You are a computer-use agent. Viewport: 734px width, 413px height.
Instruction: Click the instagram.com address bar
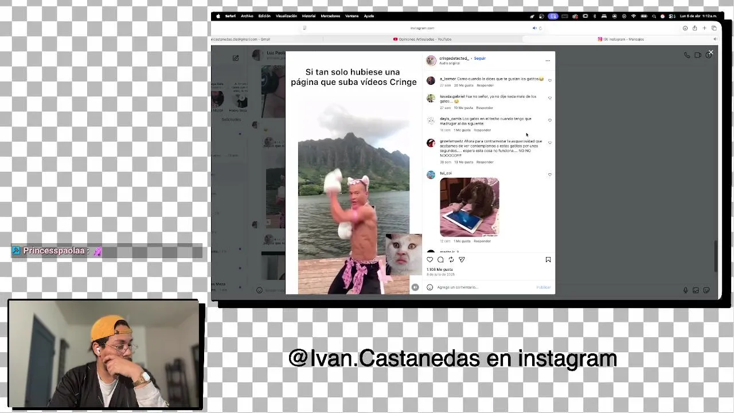point(422,28)
